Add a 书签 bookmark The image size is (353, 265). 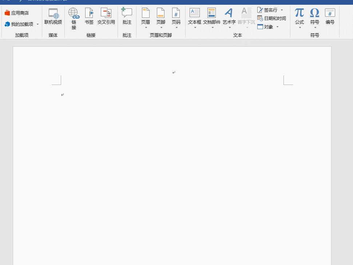(x=89, y=16)
